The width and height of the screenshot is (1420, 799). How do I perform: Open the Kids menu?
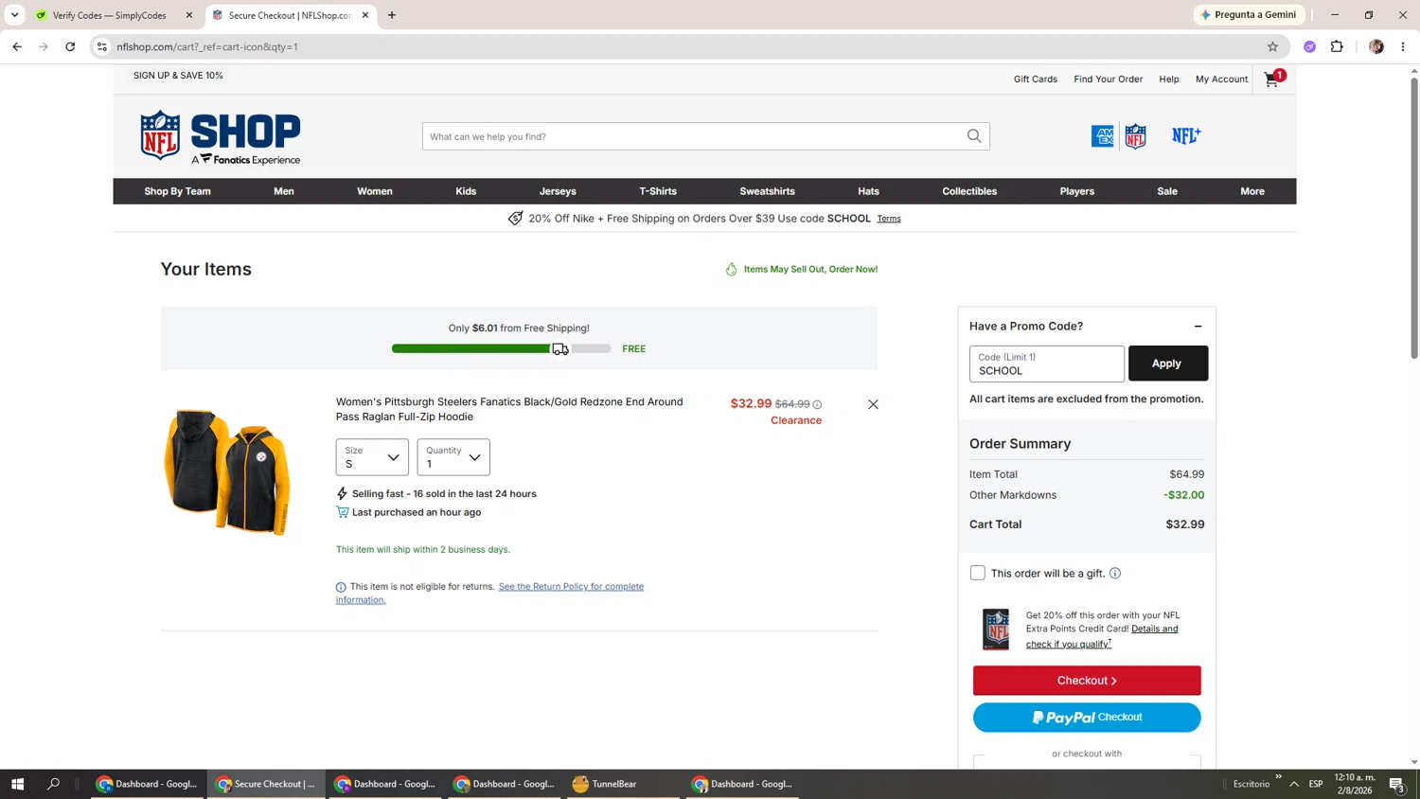pos(466,191)
